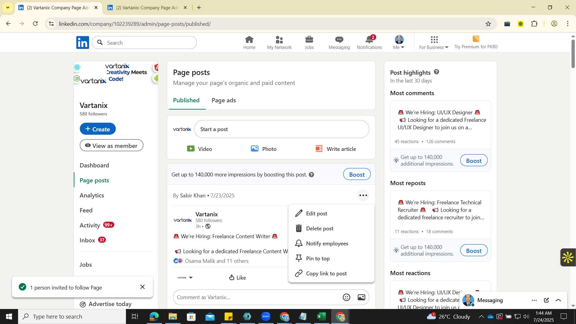Open Messaging panel options dots
The height and width of the screenshot is (324, 576).
click(534, 300)
